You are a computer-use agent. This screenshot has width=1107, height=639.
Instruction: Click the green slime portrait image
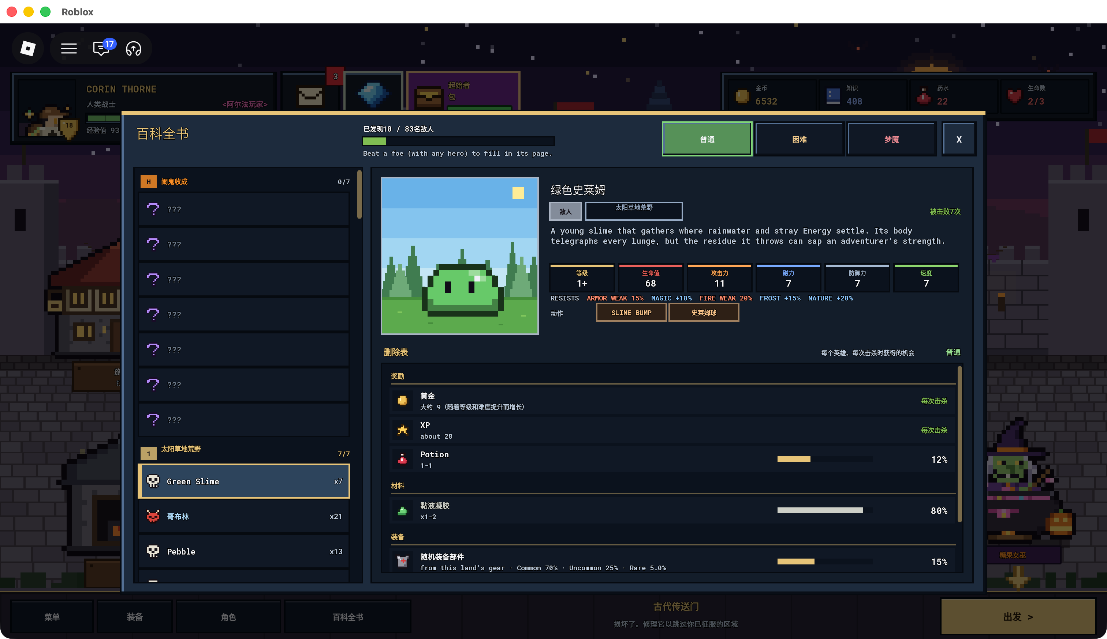tap(459, 256)
